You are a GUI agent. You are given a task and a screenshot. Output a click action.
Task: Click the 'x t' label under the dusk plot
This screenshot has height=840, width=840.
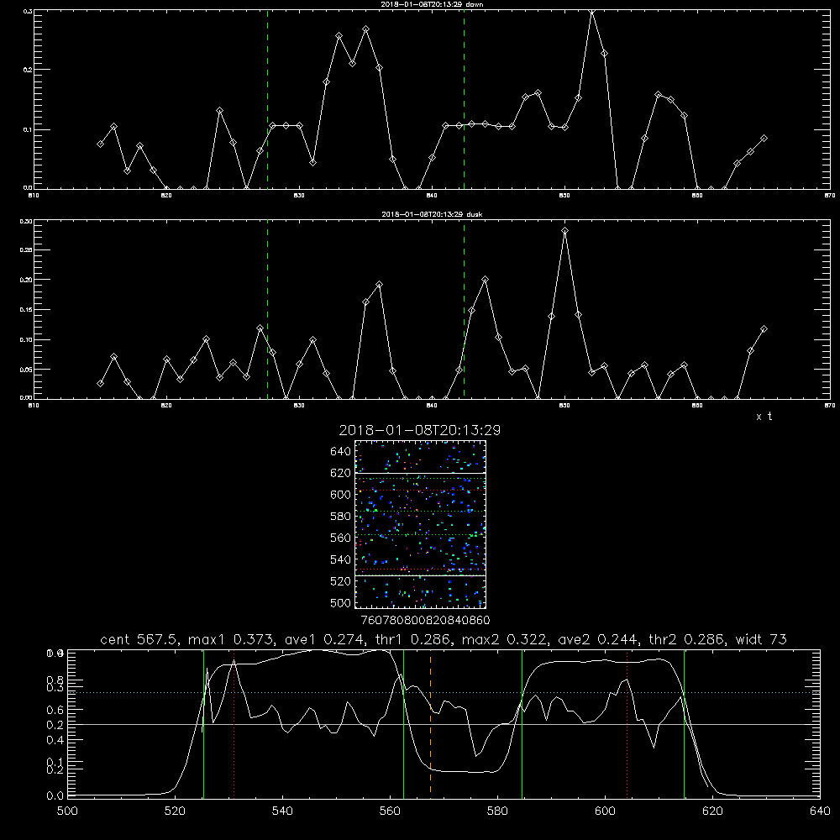(x=764, y=417)
